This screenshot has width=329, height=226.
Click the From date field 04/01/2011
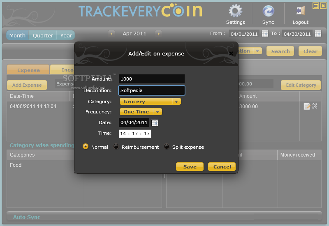click(x=244, y=34)
